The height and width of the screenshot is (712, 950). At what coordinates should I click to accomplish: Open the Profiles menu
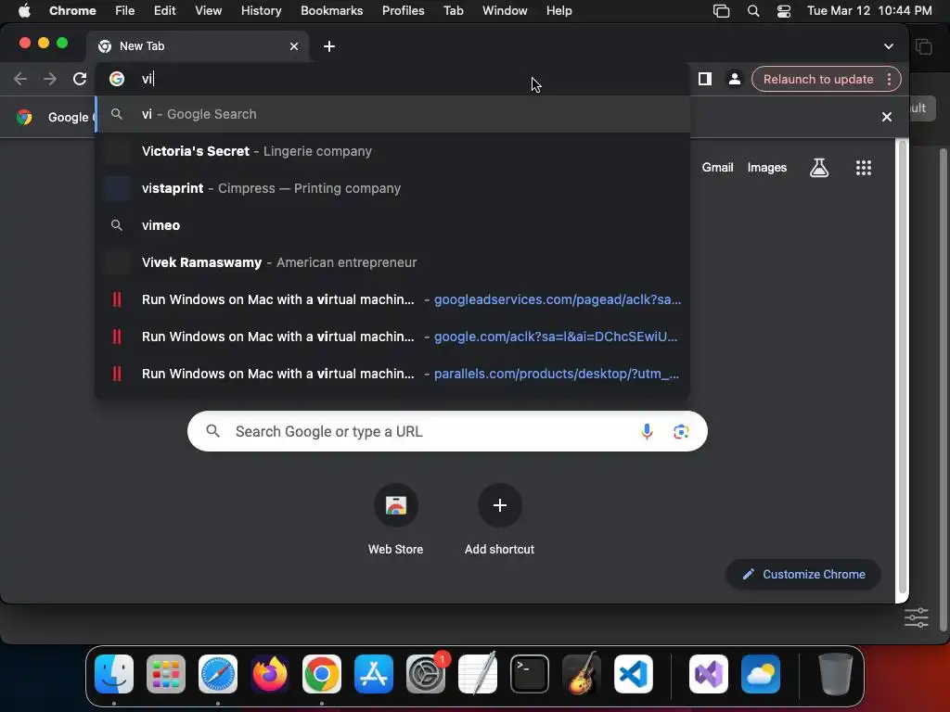(x=403, y=10)
